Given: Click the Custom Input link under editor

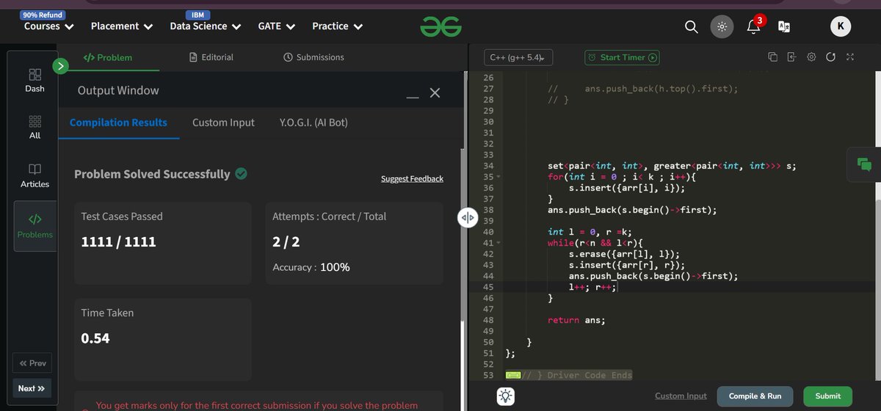Looking at the screenshot, I should 681,396.
